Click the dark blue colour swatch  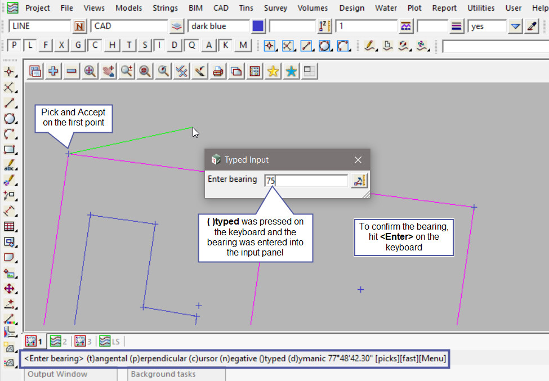pyautogui.click(x=258, y=26)
